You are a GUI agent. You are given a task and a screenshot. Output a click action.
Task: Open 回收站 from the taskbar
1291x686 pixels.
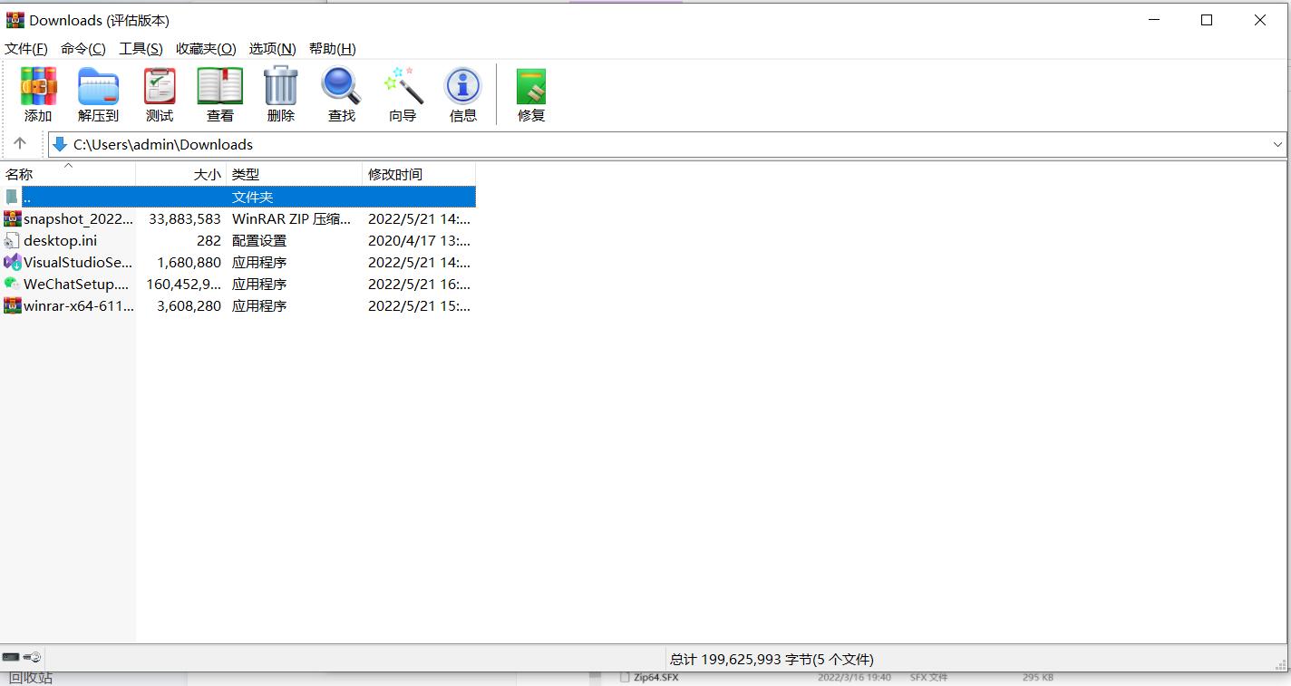[x=32, y=677]
